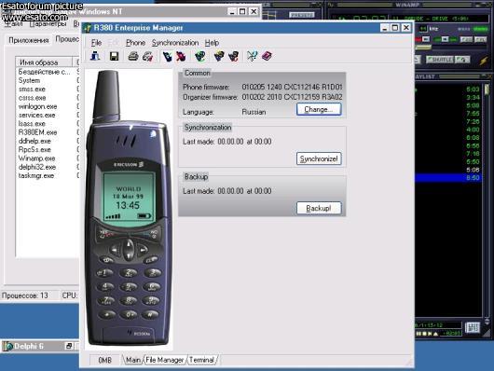This screenshot has width=494, height=371.
Task: Click the magenta book icon in toolbar
Action: point(267,57)
